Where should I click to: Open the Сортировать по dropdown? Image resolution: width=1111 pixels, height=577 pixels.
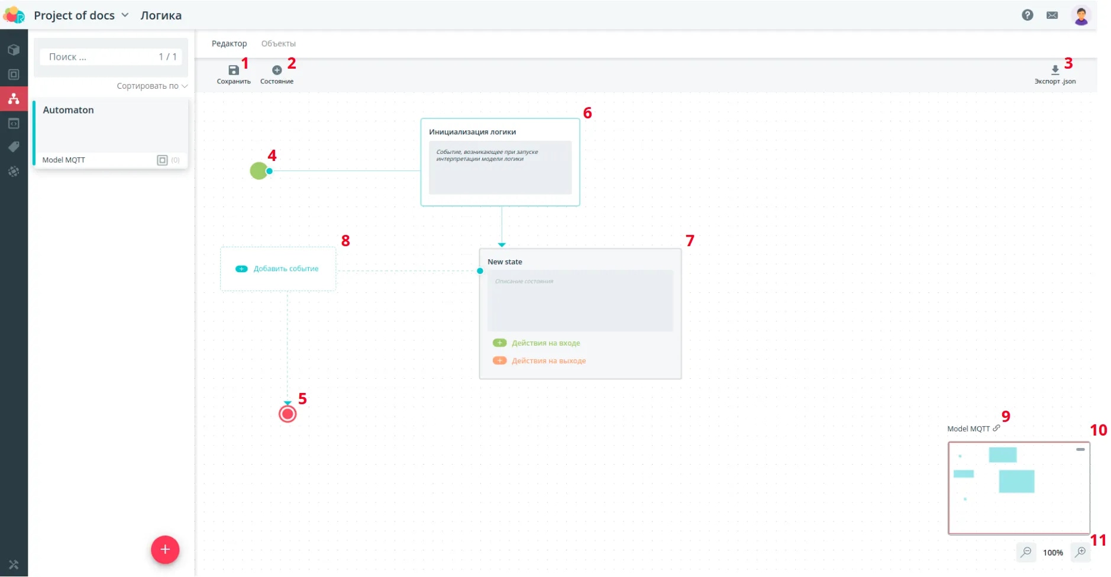point(152,86)
